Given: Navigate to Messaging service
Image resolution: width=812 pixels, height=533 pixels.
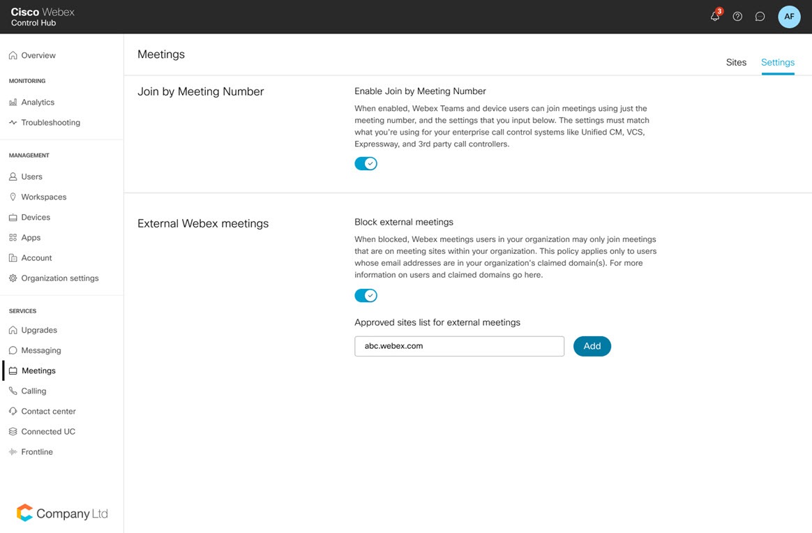Looking at the screenshot, I should coord(41,351).
